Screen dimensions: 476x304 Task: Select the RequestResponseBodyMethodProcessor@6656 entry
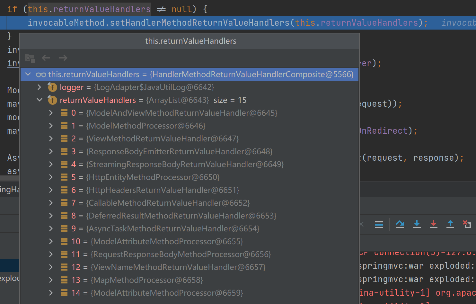(x=181, y=254)
